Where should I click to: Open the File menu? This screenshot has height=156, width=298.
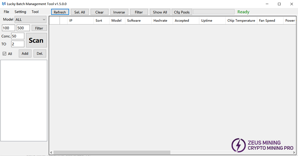tap(6, 12)
